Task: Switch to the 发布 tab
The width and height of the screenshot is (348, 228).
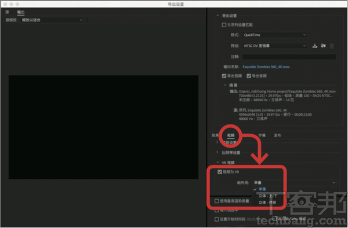Action: pos(277,135)
